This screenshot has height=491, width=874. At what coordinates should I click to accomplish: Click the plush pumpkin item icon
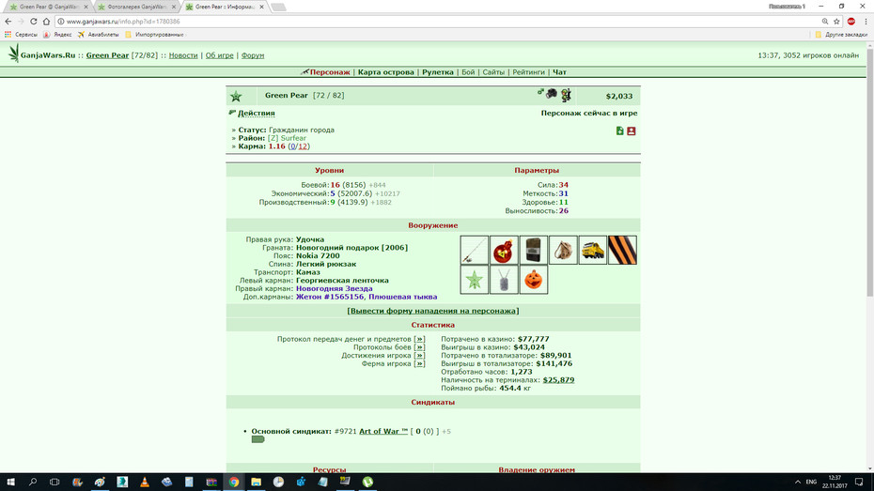534,280
